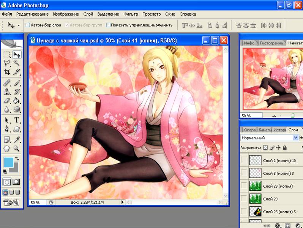
Task: Open the Изображение menu
Action: [x=66, y=14]
